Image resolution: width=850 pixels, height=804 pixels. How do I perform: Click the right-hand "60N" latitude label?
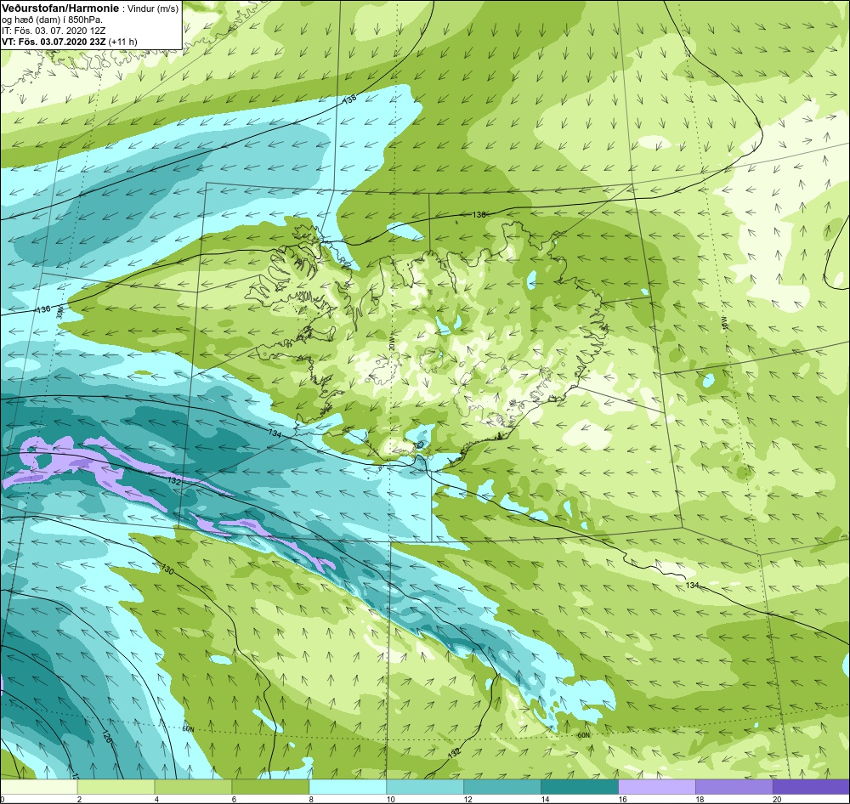click(x=583, y=735)
